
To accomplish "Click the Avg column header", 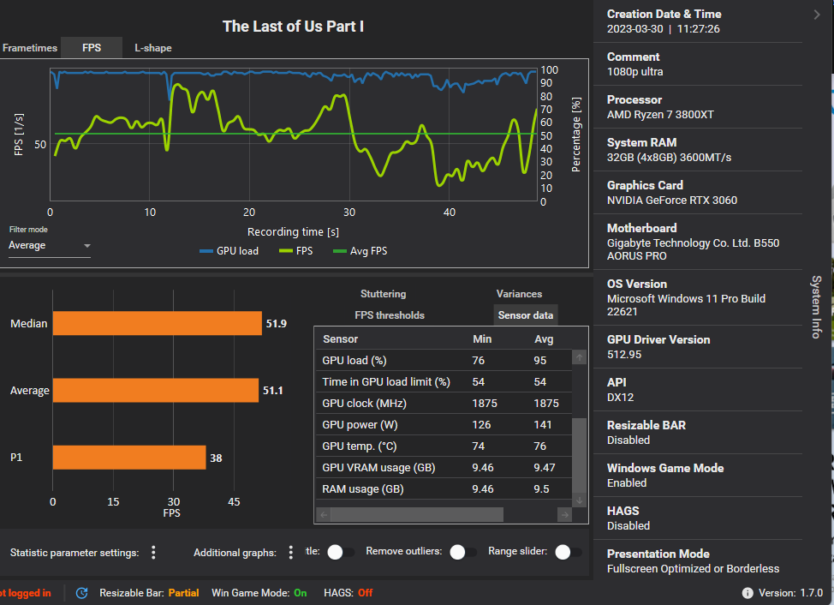I will tap(544, 339).
